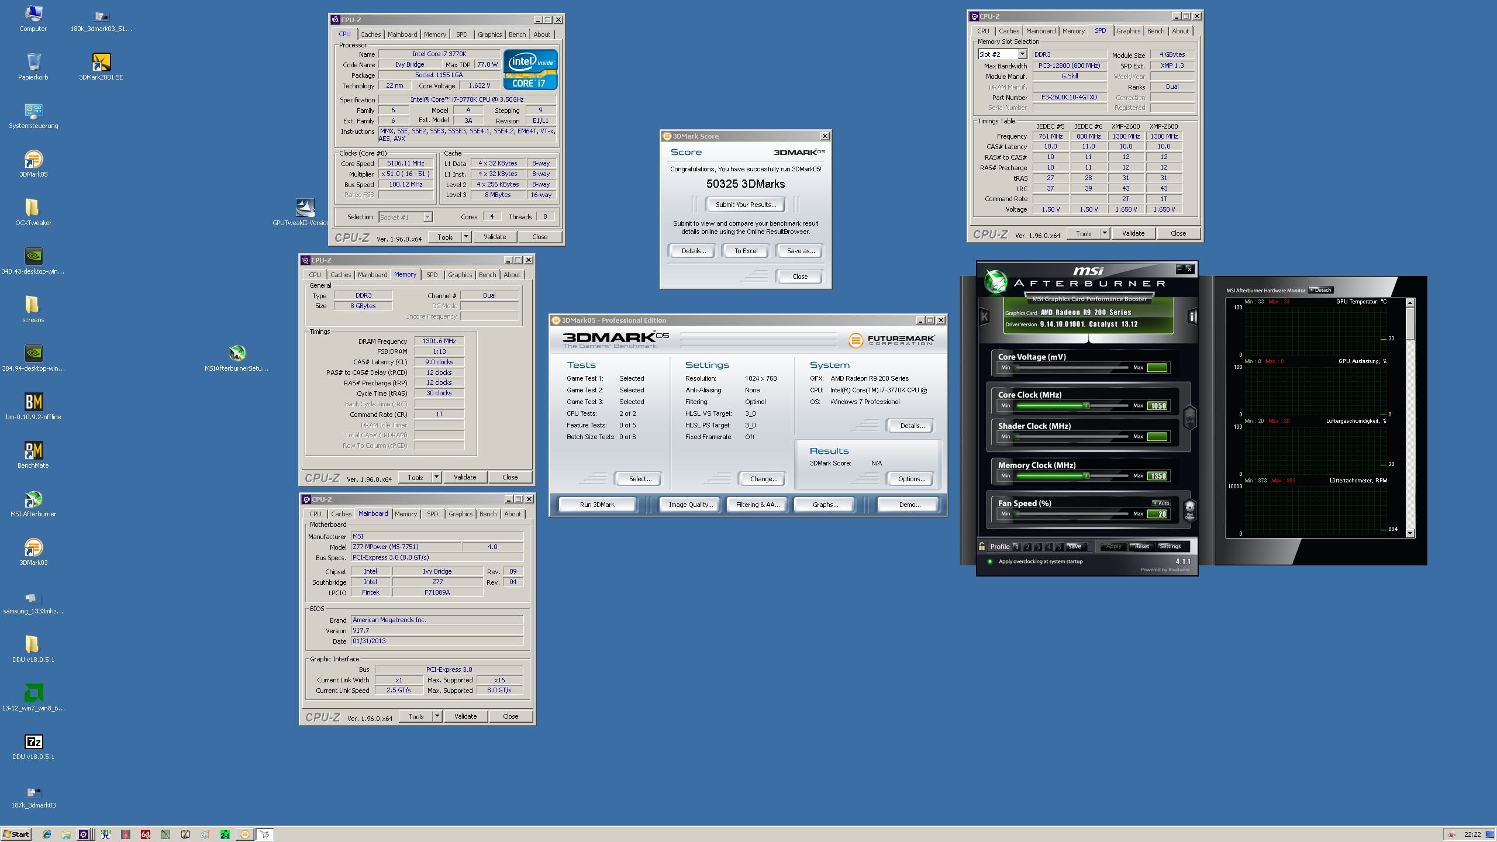Toggle Auto fan speed in Afterburner
The width and height of the screenshot is (1497, 842).
point(1161,503)
